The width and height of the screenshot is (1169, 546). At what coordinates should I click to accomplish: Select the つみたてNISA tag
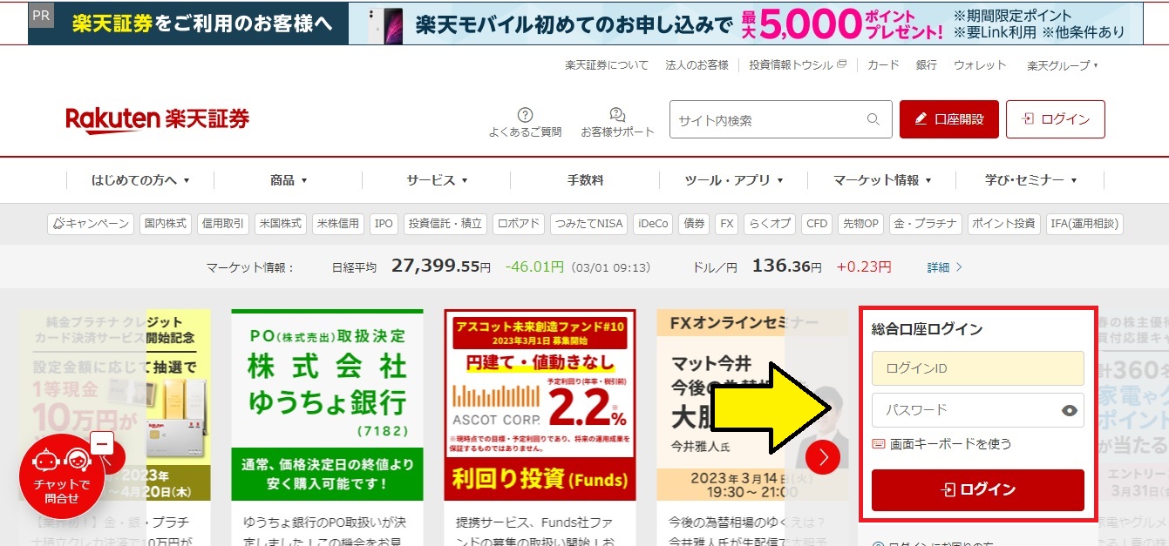coord(588,224)
